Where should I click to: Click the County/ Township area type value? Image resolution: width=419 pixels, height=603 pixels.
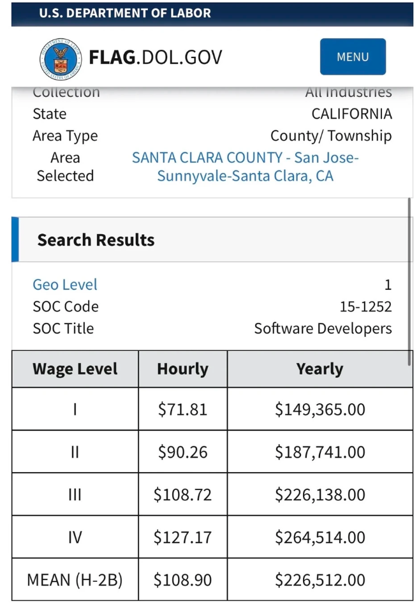(331, 136)
